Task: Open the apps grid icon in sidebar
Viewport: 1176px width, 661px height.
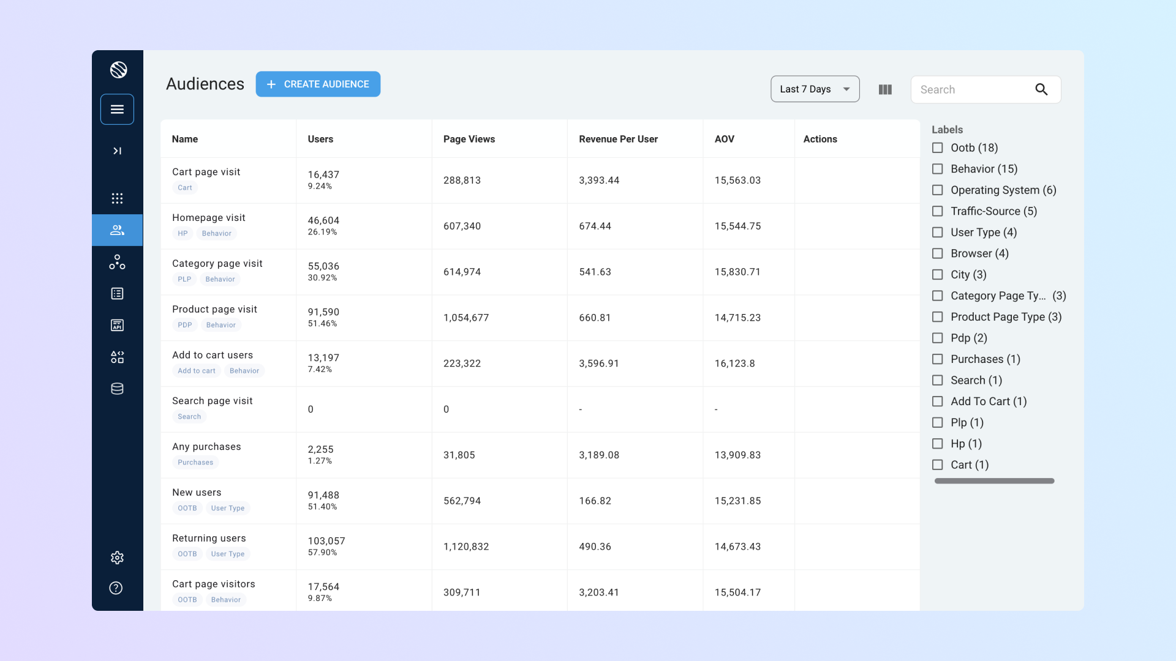Action: coord(117,198)
